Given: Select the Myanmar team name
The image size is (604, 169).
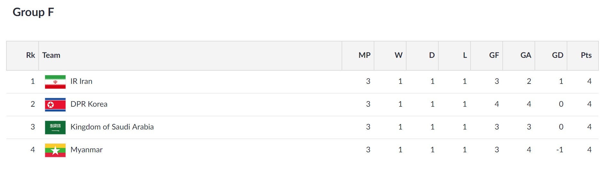Looking at the screenshot, I should (x=87, y=150).
